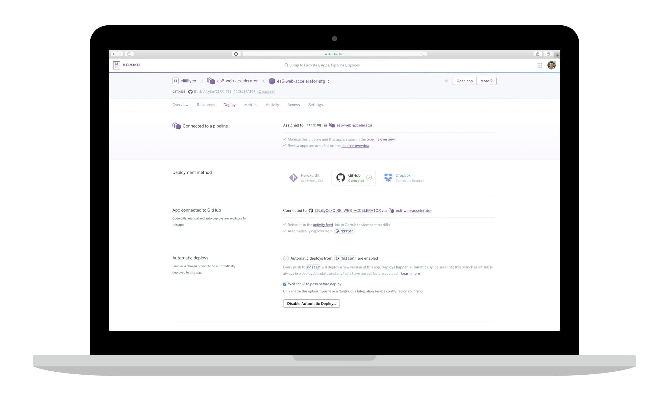
Task: Click the reader info icon beside address bar
Action: 236,54
